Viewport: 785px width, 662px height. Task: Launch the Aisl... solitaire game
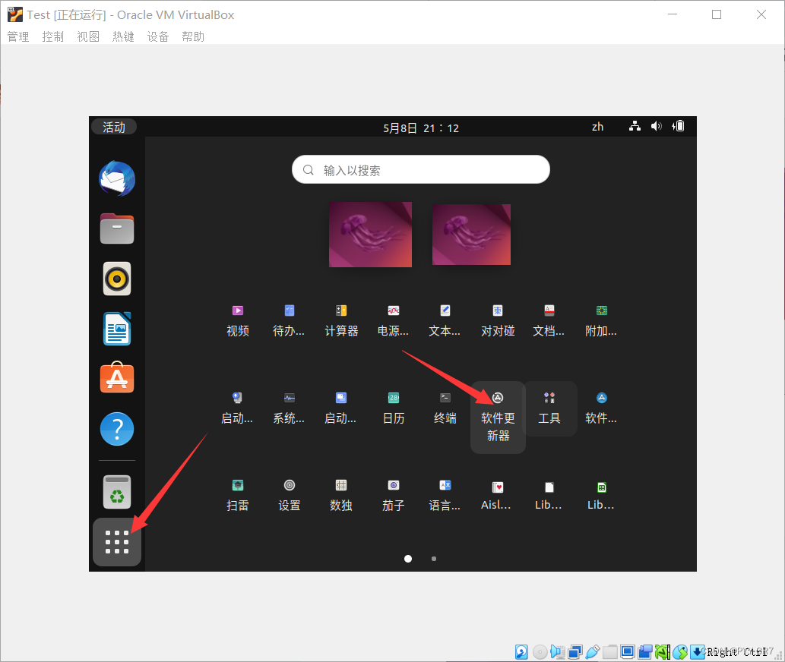497,496
